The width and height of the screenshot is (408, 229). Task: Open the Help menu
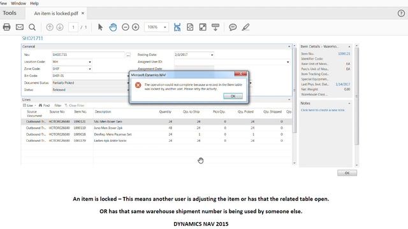[34, 3]
